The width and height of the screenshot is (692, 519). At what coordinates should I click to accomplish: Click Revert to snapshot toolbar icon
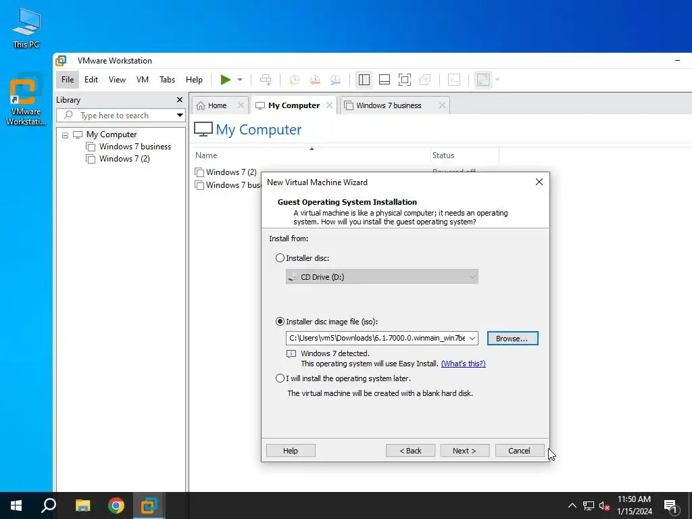tap(315, 80)
